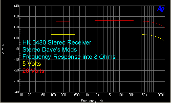Screen dimensions: 171x103
Task: Click the '100' frequency axis label
Action: pos(53,95)
